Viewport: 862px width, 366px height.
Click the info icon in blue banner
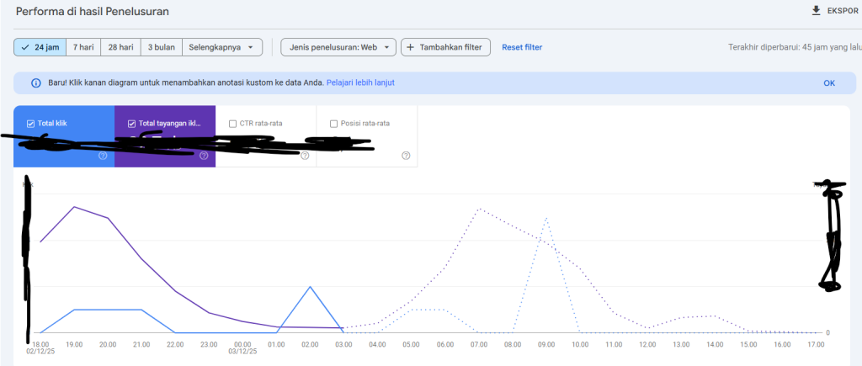36,83
